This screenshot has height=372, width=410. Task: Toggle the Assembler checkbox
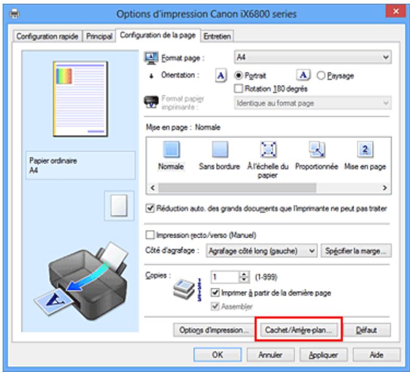click(215, 306)
